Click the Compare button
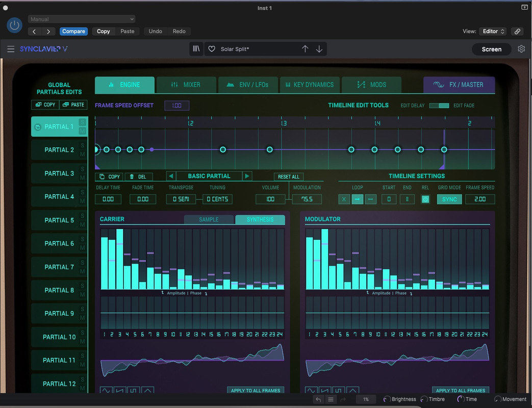The width and height of the screenshot is (532, 408). click(73, 31)
